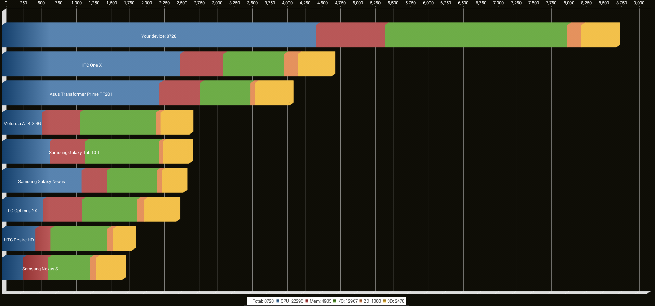This screenshot has height=306, width=655.
Task: Click the red segment of the LG Optimus 2X bar
Action: coord(62,209)
